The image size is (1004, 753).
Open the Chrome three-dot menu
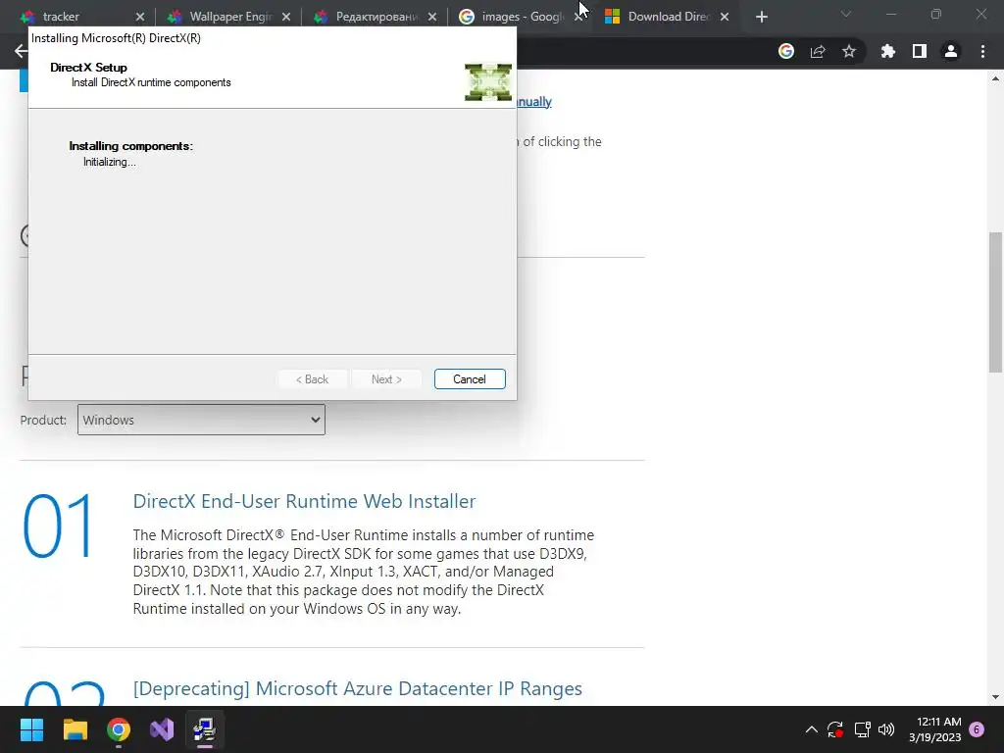(x=982, y=51)
